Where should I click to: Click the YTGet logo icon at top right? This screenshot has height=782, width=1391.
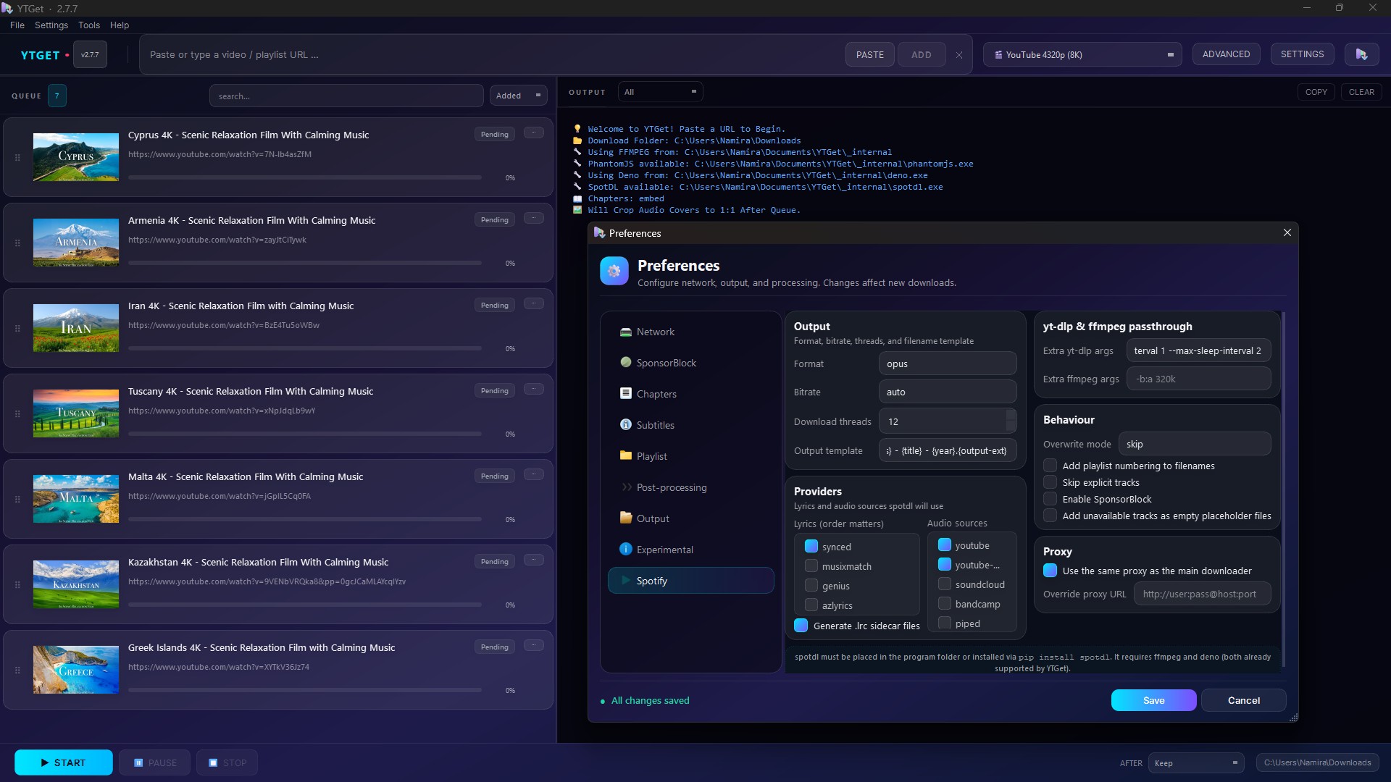tap(1362, 54)
